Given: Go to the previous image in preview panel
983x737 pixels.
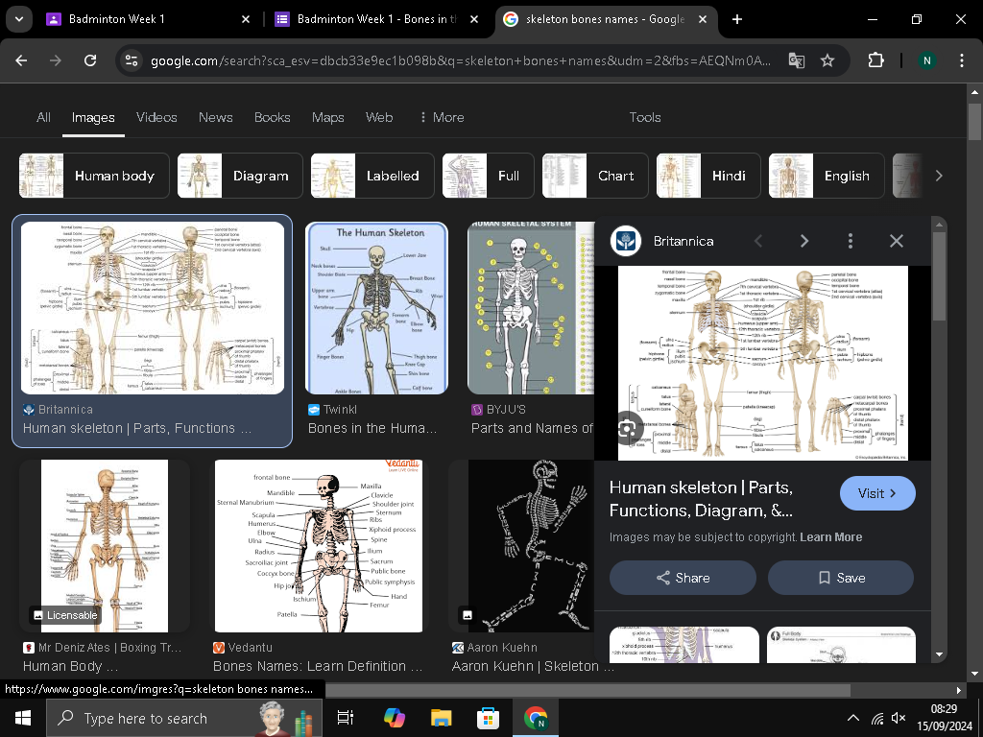Looking at the screenshot, I should [758, 241].
